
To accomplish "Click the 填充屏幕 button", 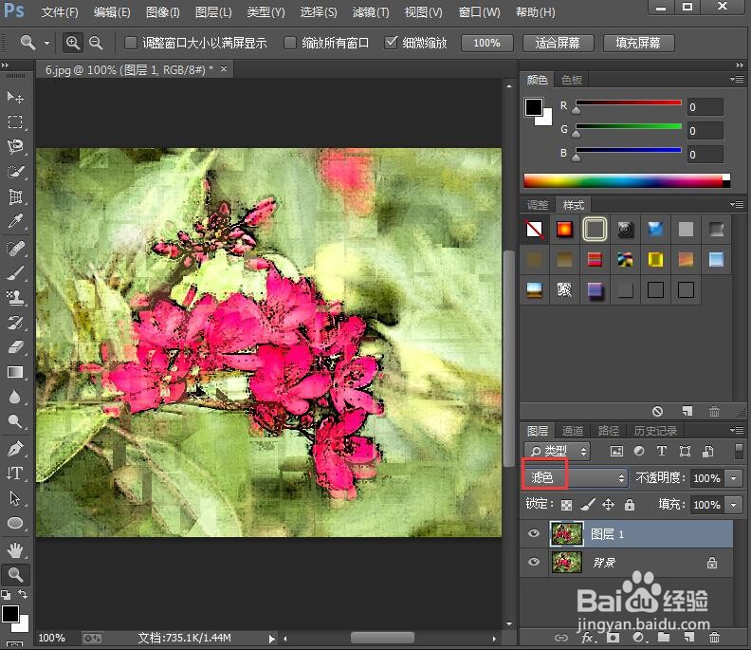I will 638,43.
